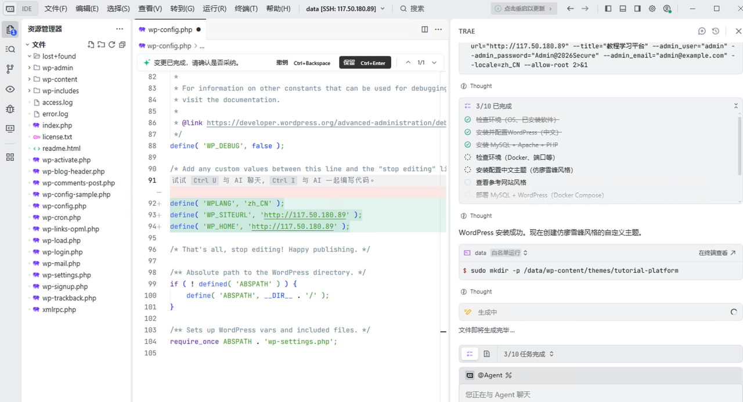Viewport: 743px width, 402px height.
Task: Toggle the task list view button
Action: point(470,354)
